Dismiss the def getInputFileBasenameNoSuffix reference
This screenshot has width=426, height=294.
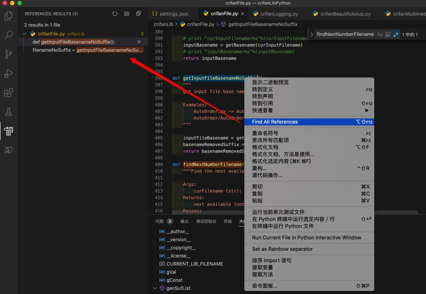pyautogui.click(x=139, y=42)
